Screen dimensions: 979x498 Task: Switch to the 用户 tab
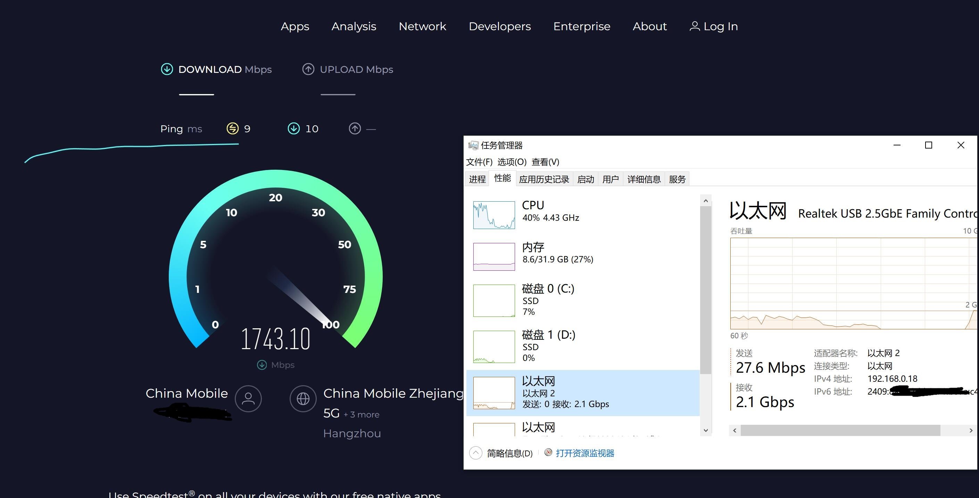[x=611, y=179]
